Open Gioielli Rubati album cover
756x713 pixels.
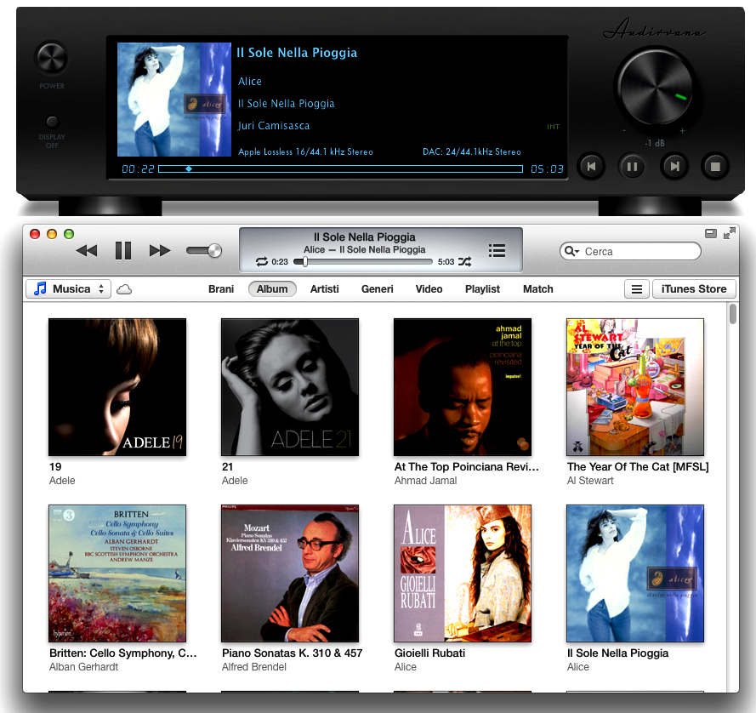click(463, 573)
